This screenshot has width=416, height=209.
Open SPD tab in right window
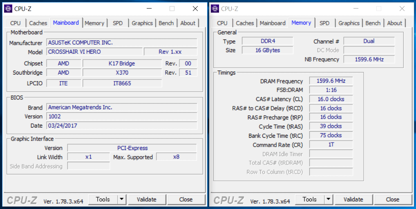point(324,23)
